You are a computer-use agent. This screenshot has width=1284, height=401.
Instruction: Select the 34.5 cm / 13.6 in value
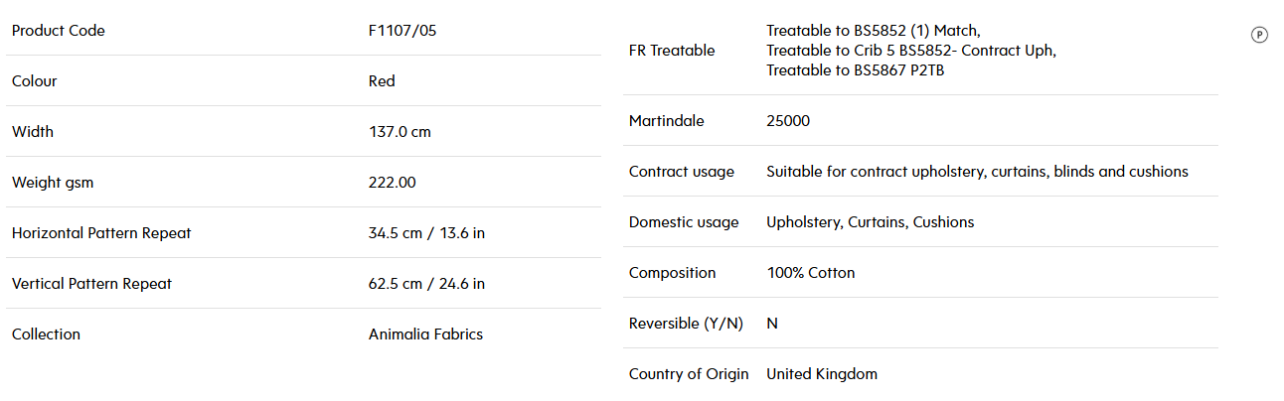click(x=426, y=233)
